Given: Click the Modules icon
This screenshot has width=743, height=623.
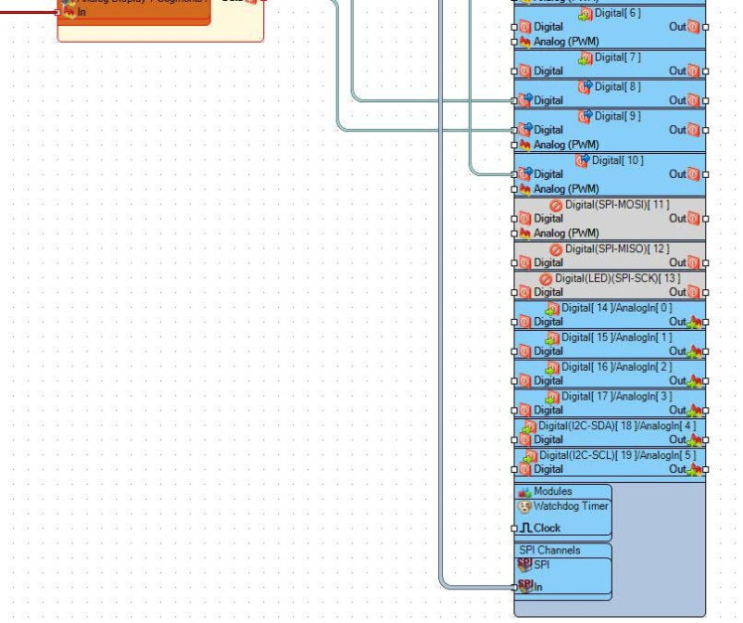Looking at the screenshot, I should point(525,492).
